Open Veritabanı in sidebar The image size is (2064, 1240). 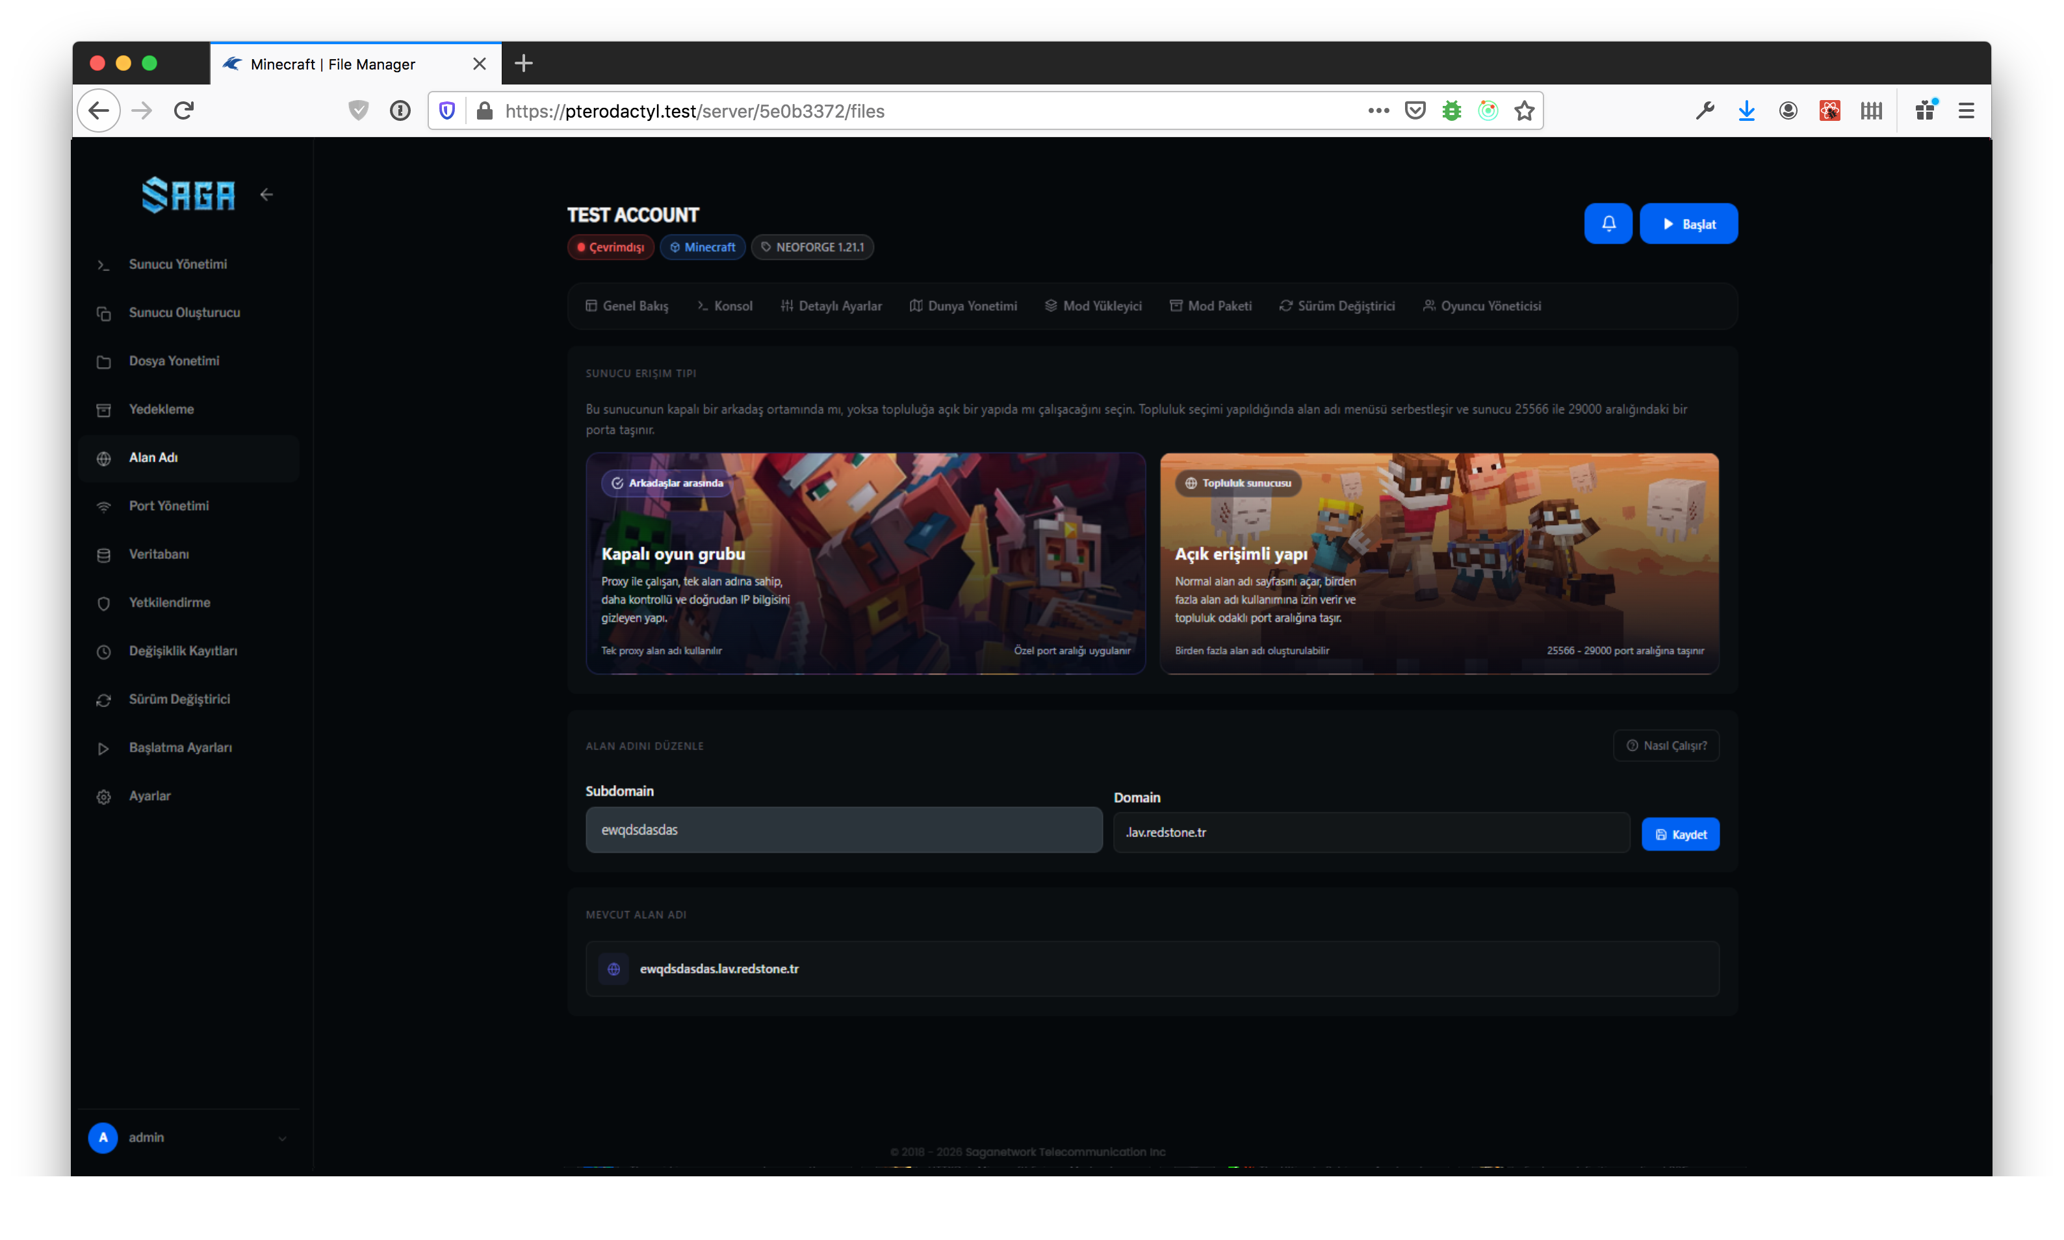click(x=188, y=554)
